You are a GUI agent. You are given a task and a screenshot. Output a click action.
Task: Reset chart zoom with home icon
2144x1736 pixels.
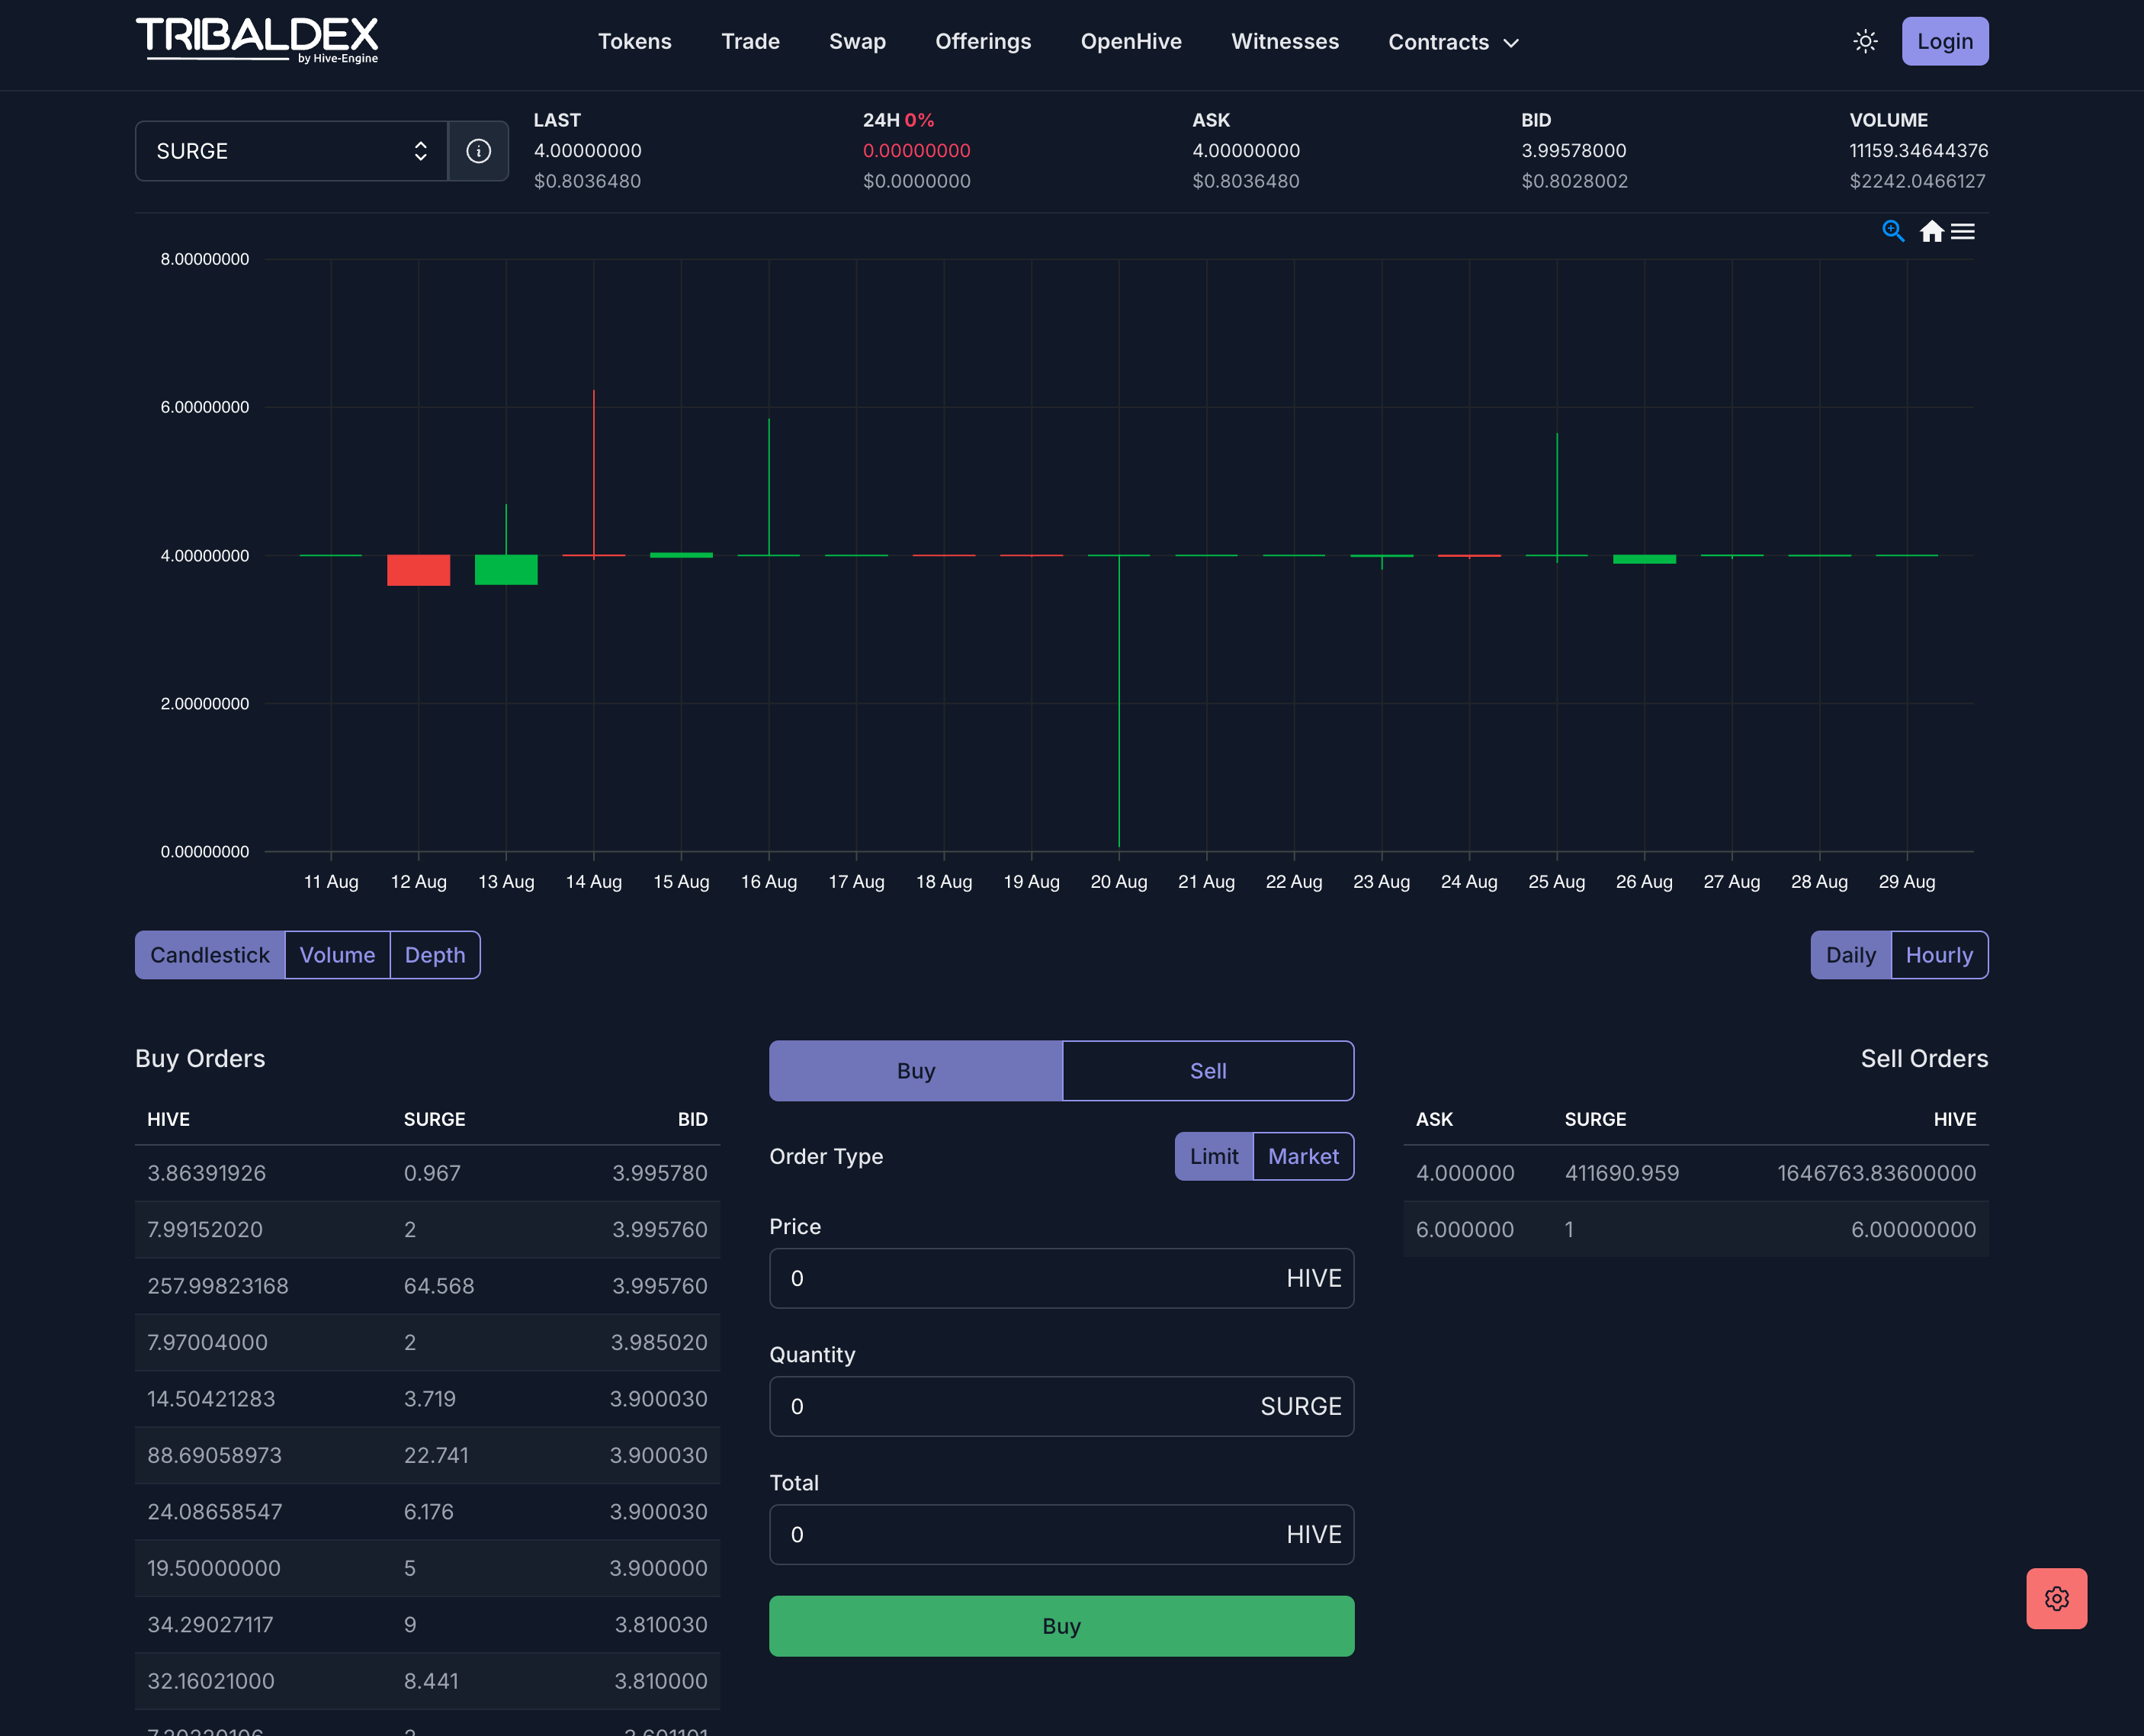click(1931, 231)
